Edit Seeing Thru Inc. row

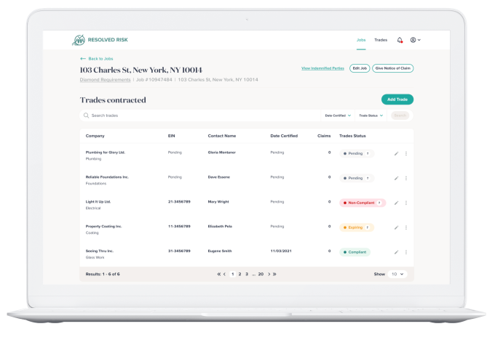[396, 252]
